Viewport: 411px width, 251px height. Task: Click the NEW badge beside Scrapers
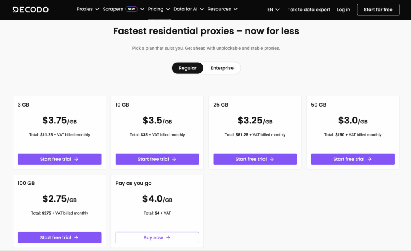[x=132, y=9]
